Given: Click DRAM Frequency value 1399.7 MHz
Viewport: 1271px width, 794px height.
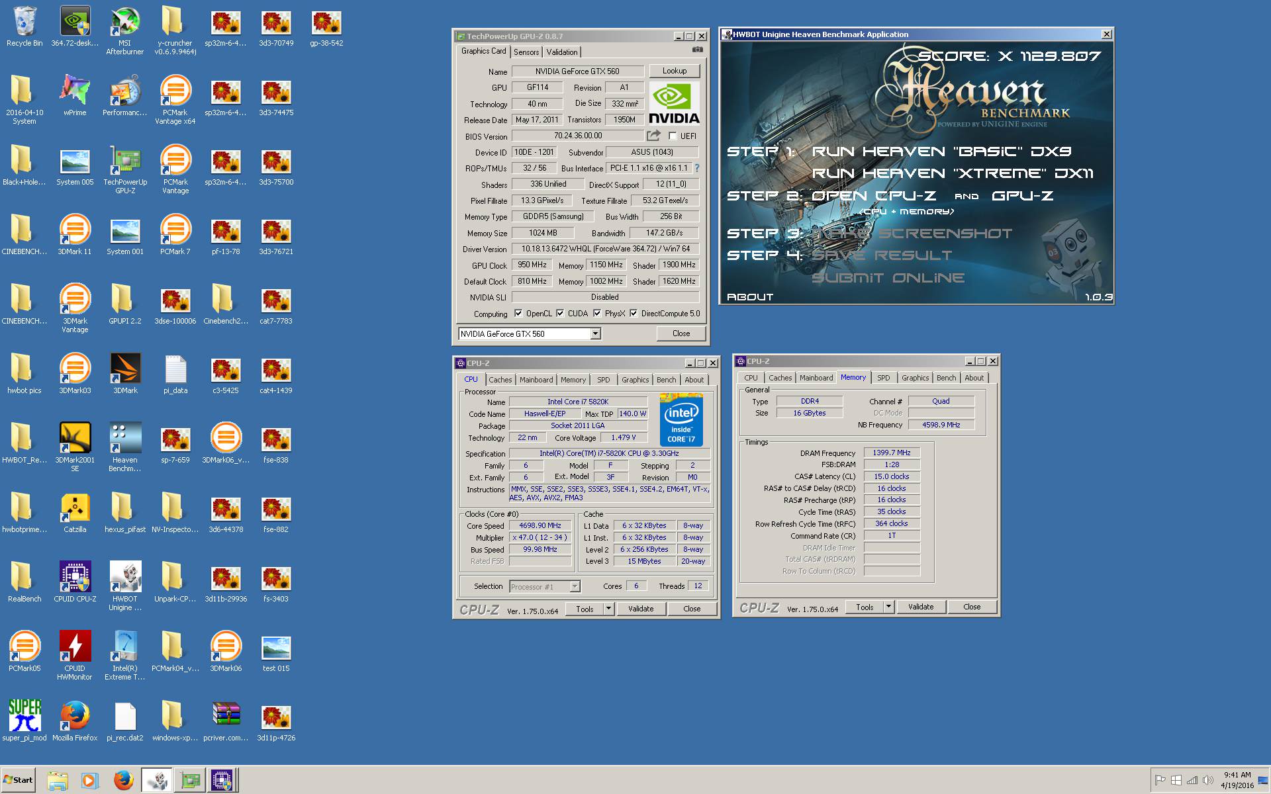Looking at the screenshot, I should tap(892, 453).
